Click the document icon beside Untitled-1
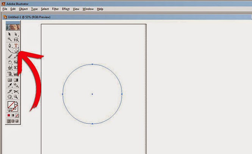Viewport: 252px width, 154px height. [5, 17]
